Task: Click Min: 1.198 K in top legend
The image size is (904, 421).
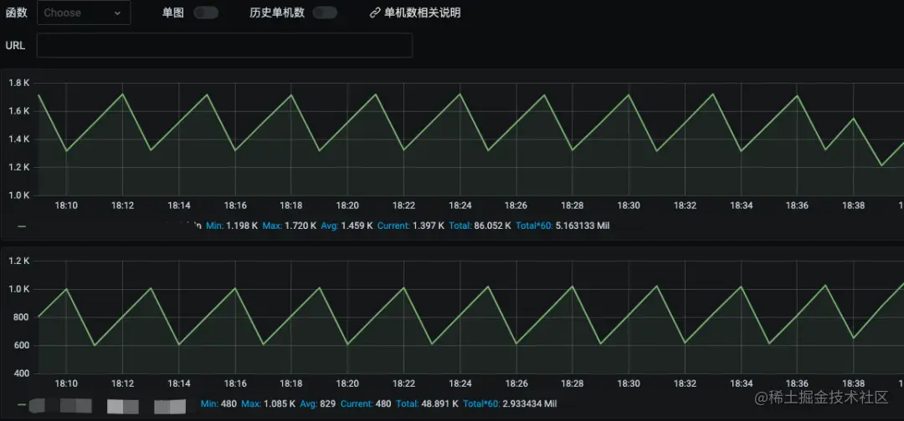Action: tap(231, 226)
